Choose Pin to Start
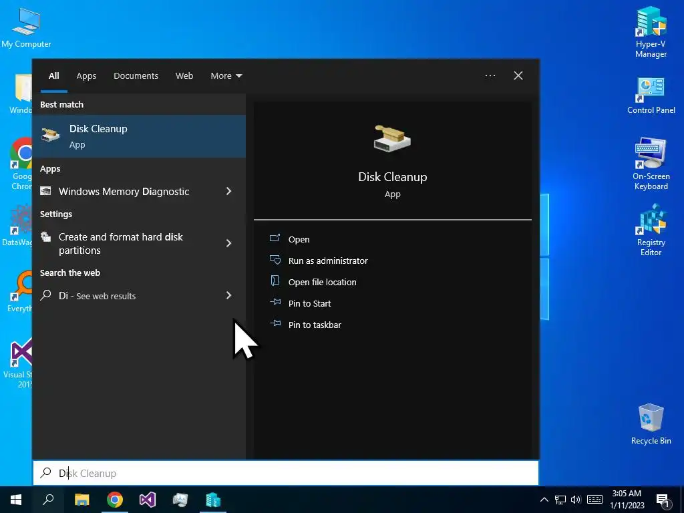The width and height of the screenshot is (684, 513). pyautogui.click(x=309, y=303)
